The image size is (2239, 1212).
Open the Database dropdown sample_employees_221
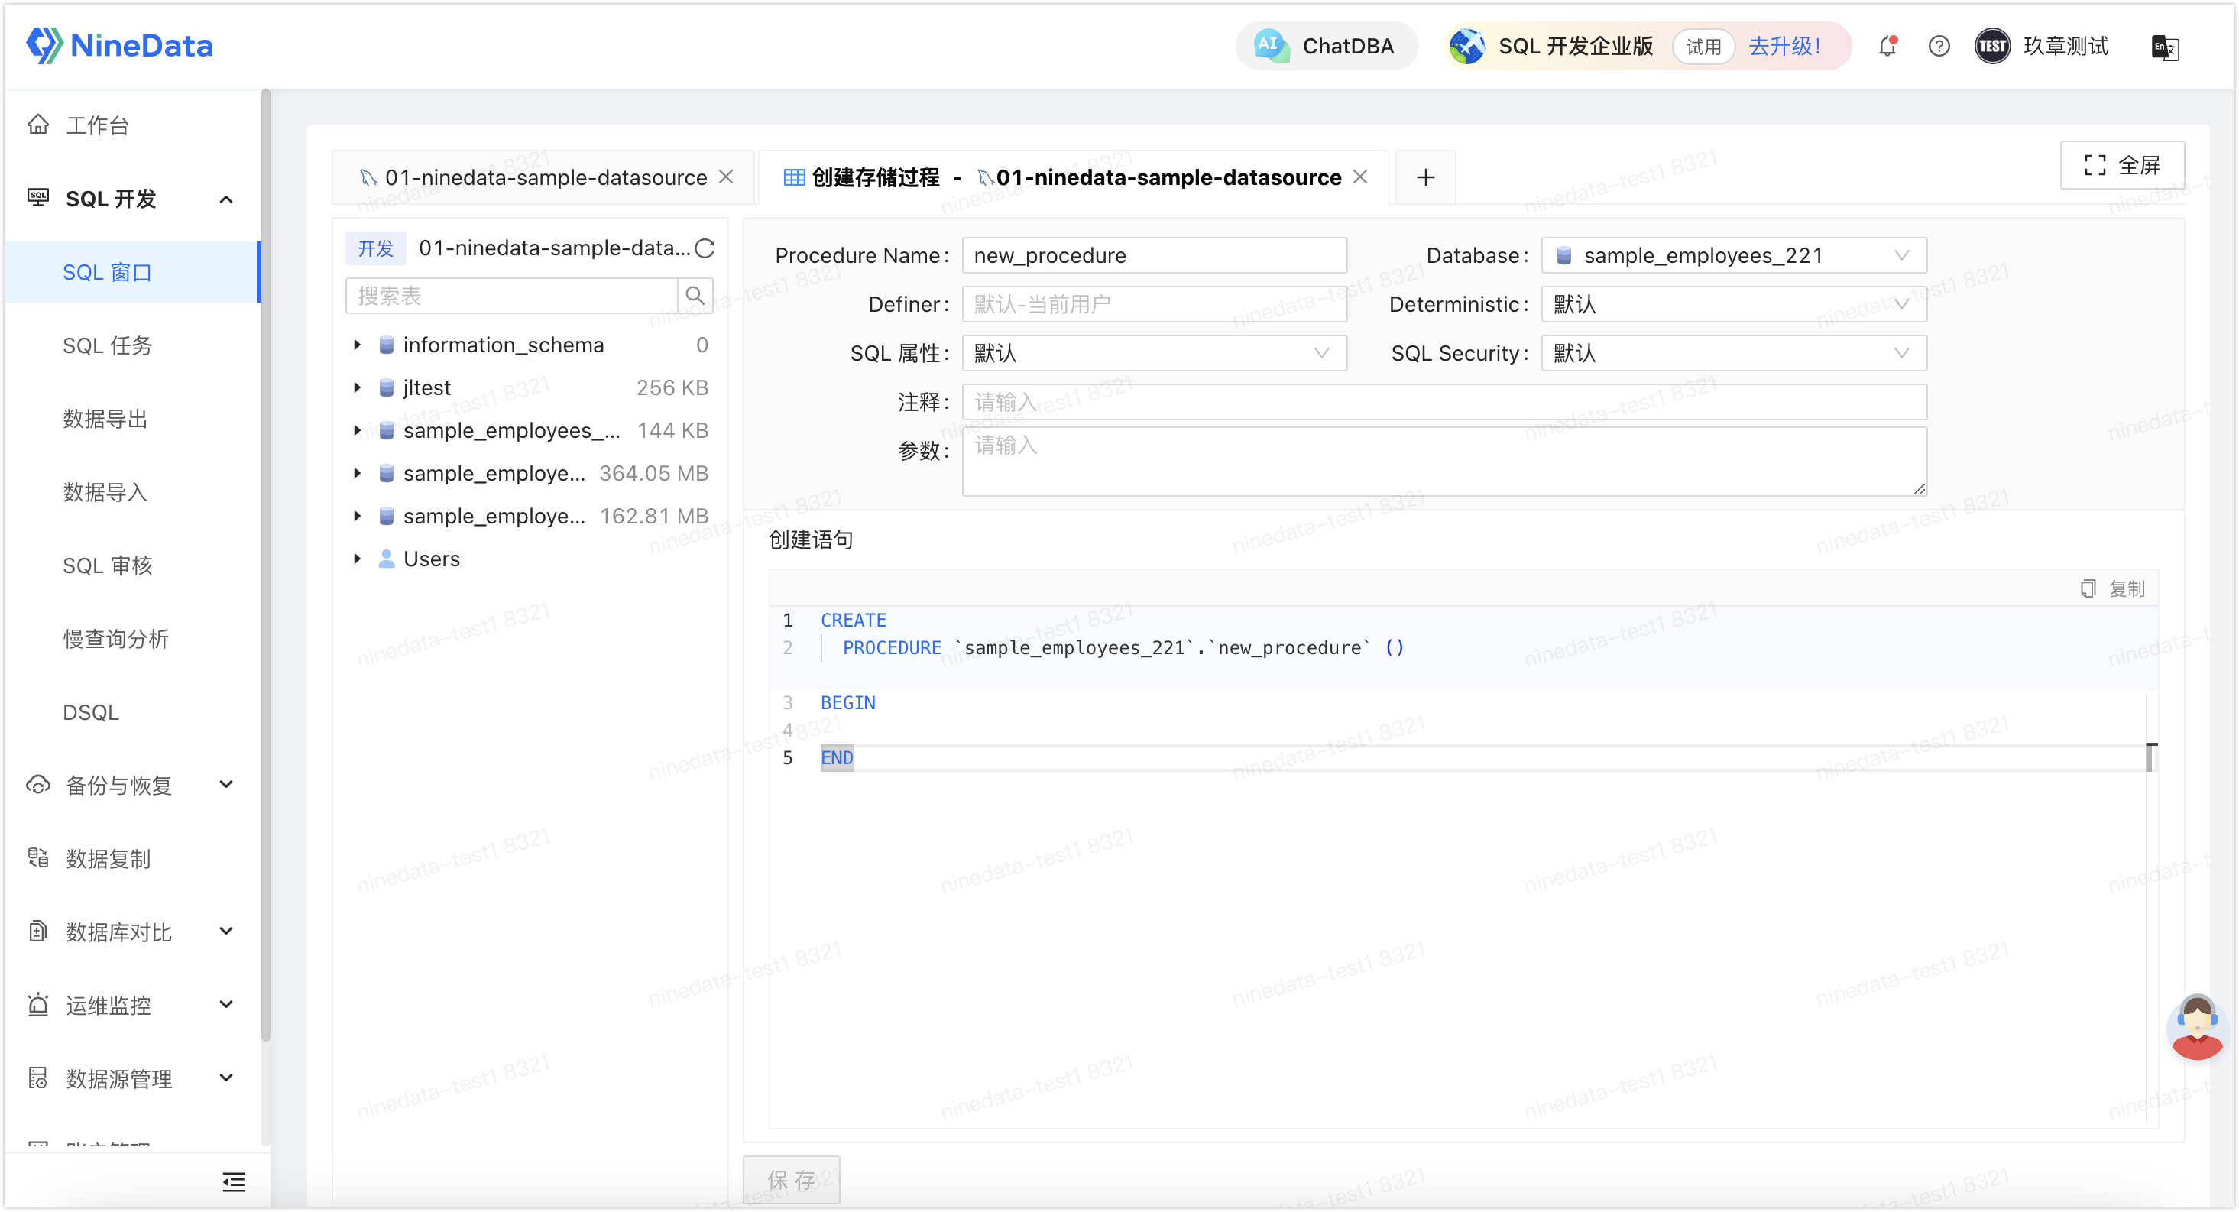click(x=1733, y=255)
